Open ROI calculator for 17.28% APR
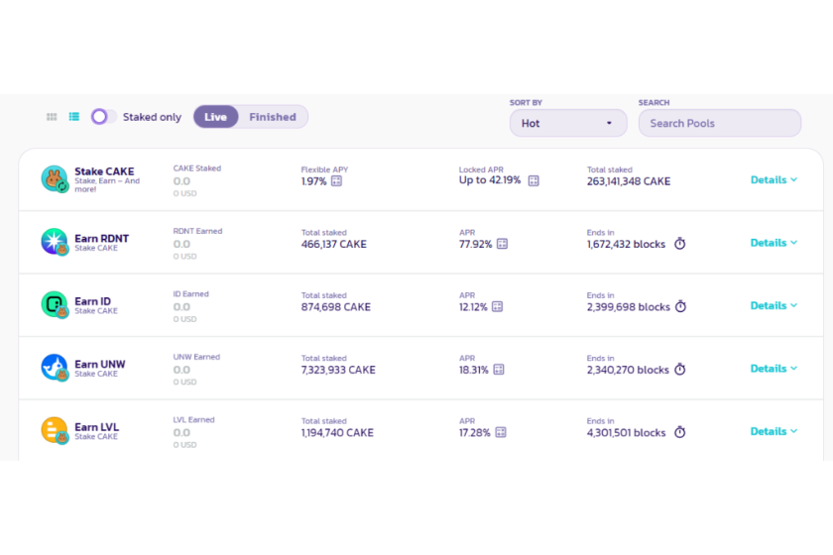Screen dimensions: 833x555 coord(501,432)
